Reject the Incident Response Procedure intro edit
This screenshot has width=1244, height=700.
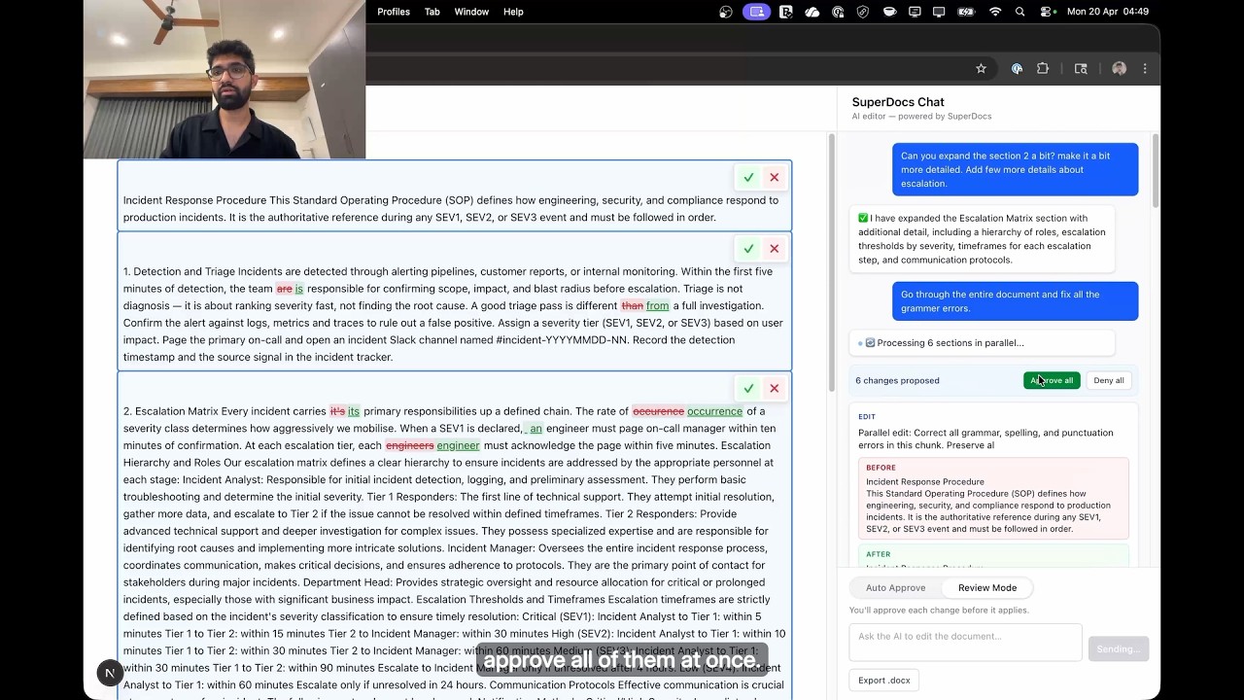pyautogui.click(x=775, y=177)
